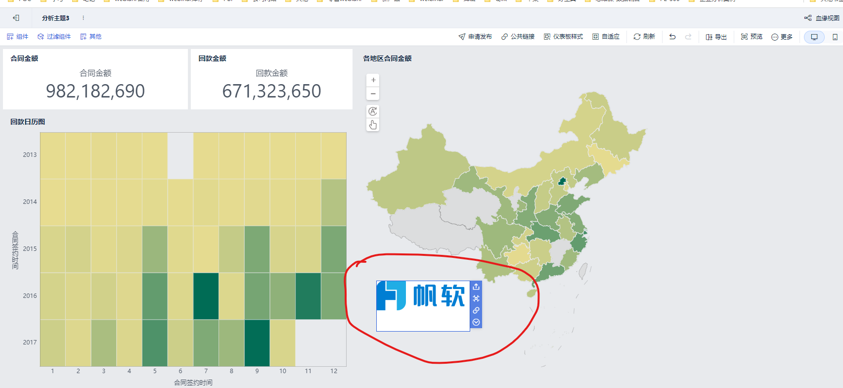Activate the hand pan tool on map
The image size is (843, 388).
(373, 125)
